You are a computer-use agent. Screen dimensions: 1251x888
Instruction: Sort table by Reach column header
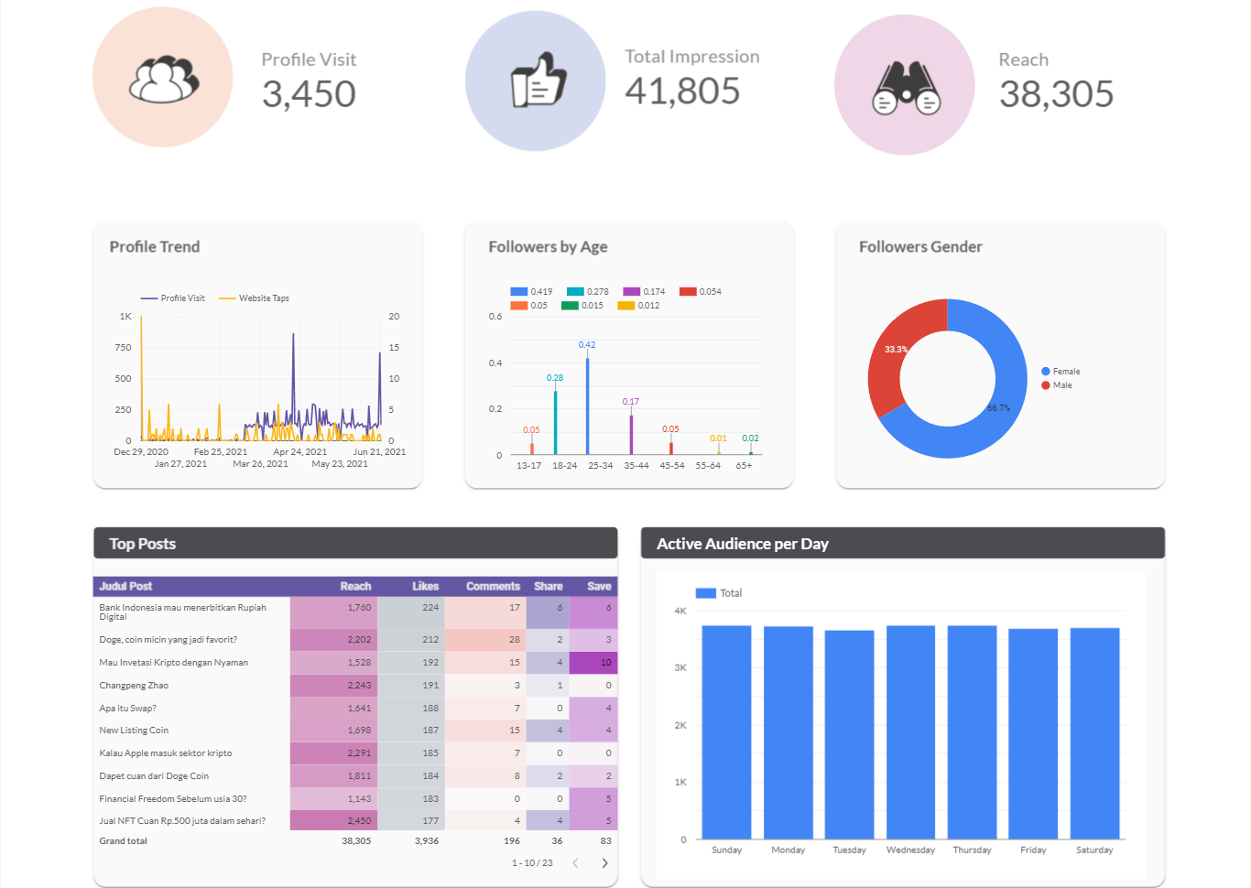[x=355, y=586]
